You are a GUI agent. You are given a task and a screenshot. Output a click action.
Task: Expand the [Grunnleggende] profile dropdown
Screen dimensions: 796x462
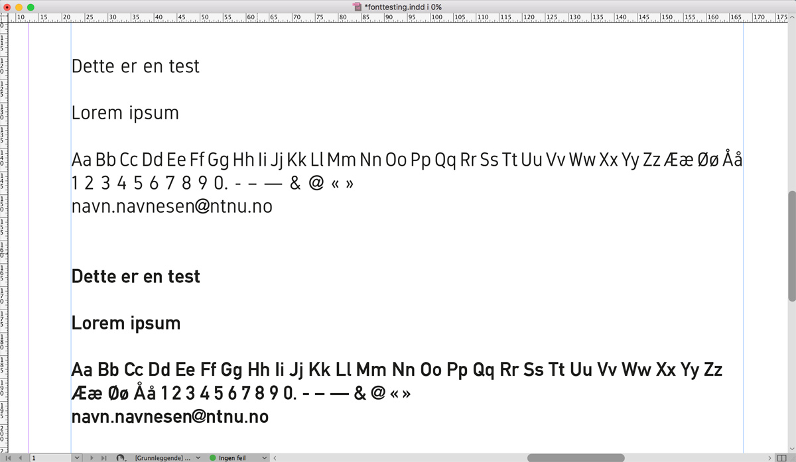pyautogui.click(x=197, y=458)
